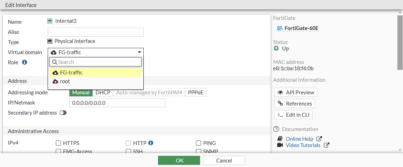Screen dimensions: 403x167
Task: Collapse the Virtual domain dropdown arrow
Action: [x=139, y=52]
